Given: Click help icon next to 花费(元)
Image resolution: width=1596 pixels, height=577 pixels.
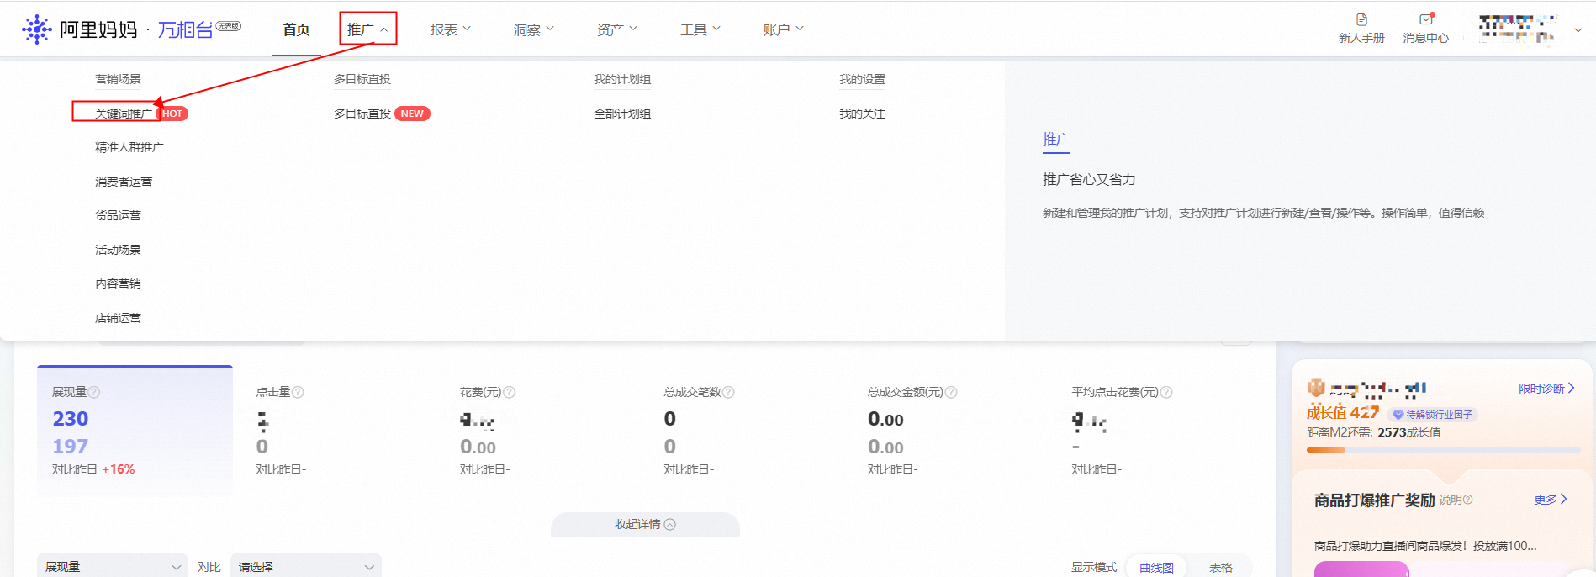Looking at the screenshot, I should point(509,392).
